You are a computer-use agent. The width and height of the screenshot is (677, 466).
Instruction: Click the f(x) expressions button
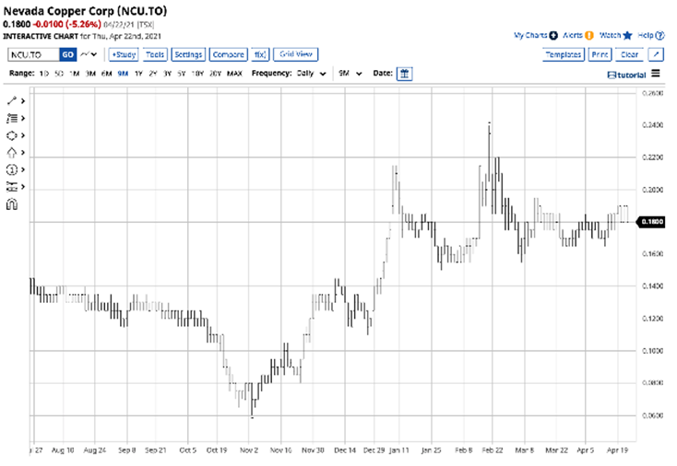pyautogui.click(x=260, y=54)
